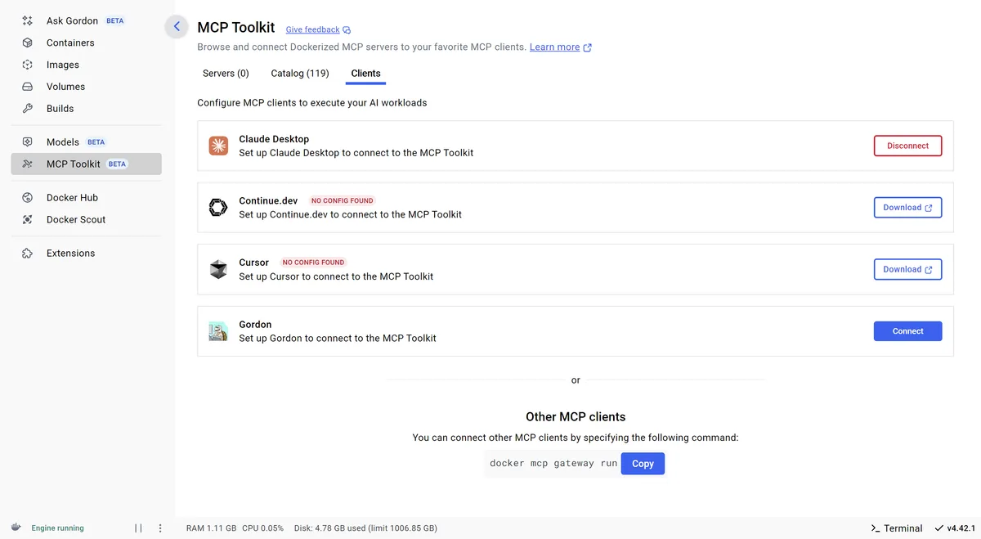Open Ask Gordon in the sidebar

tap(86, 20)
